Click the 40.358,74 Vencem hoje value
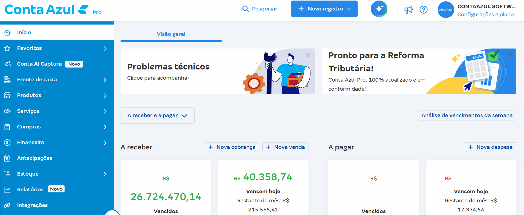This screenshot has height=215, width=524. (268, 177)
